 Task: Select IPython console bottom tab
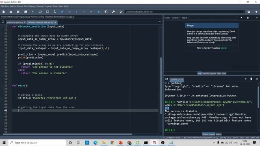[x=208, y=134]
